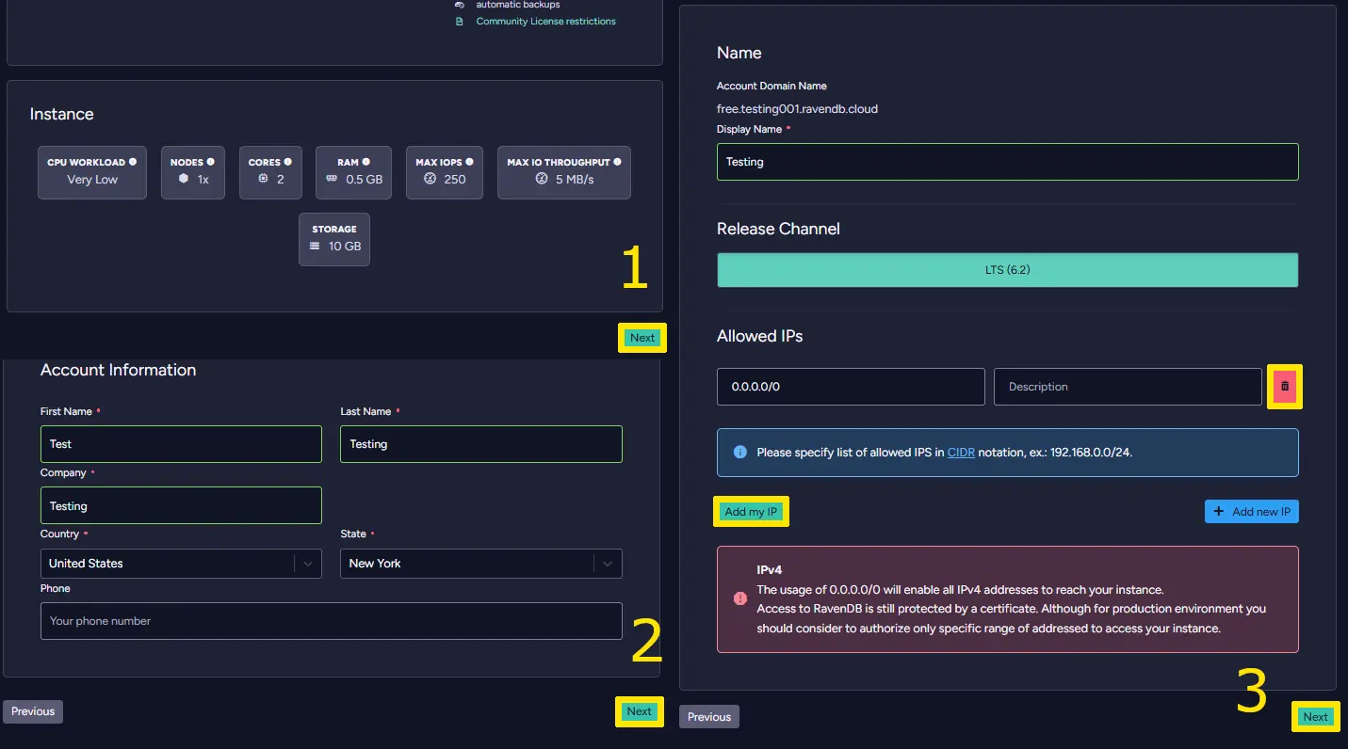Click the Account Information heading
1348x749 pixels.
click(x=118, y=370)
